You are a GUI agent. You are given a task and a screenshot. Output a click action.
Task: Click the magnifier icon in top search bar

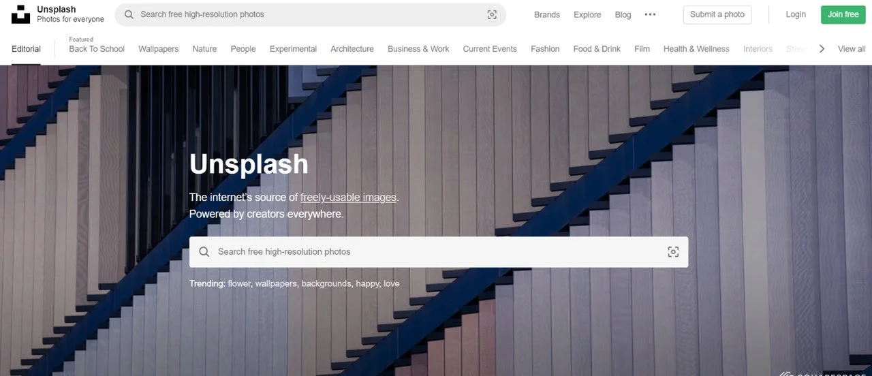click(x=129, y=14)
